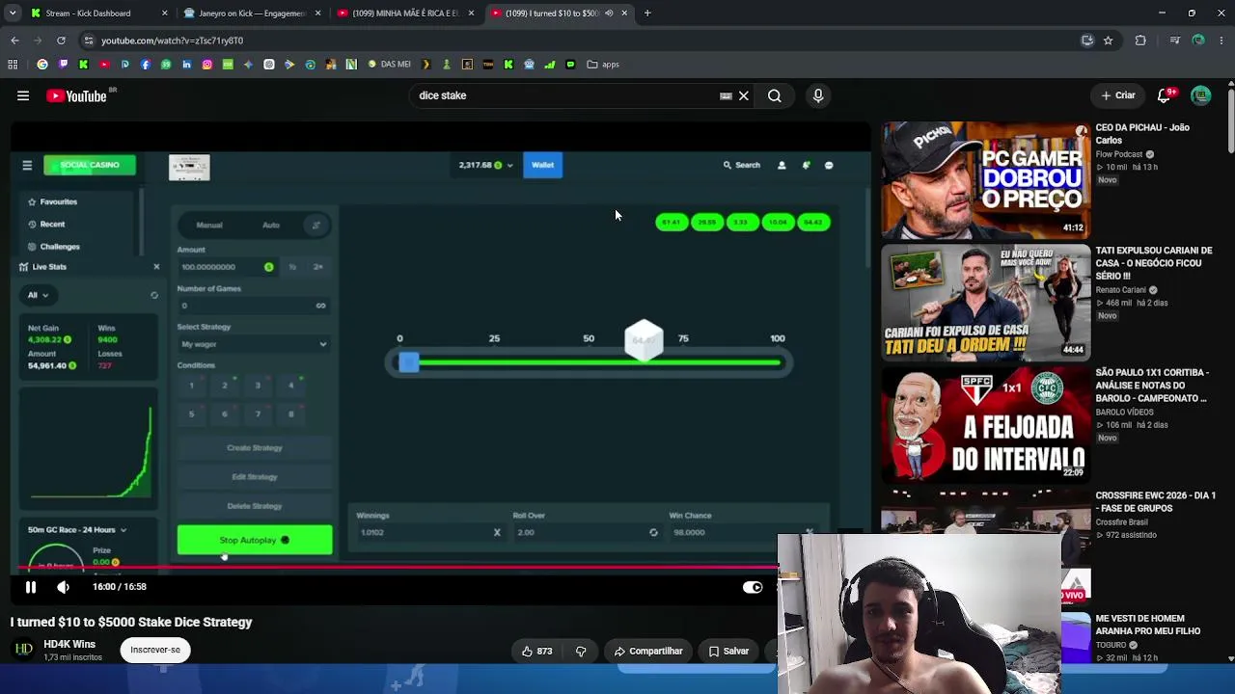The image size is (1235, 694).
Task: Subscribe with the Inscrever-se button
Action: [155, 651]
